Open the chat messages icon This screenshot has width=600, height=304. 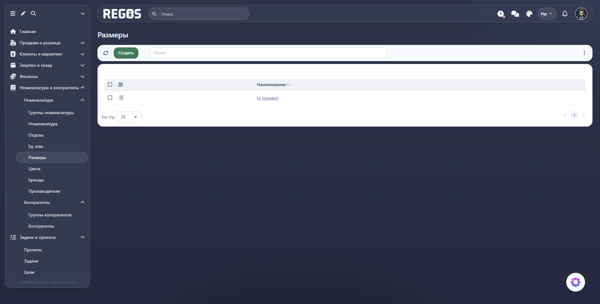515,14
